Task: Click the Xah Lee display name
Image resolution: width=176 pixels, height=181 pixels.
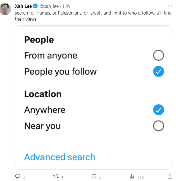Action: 23,6
